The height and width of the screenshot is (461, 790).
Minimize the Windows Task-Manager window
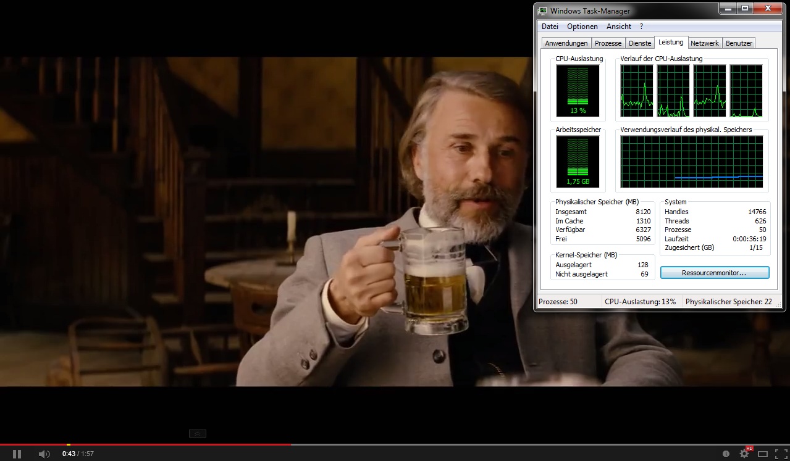pos(728,9)
